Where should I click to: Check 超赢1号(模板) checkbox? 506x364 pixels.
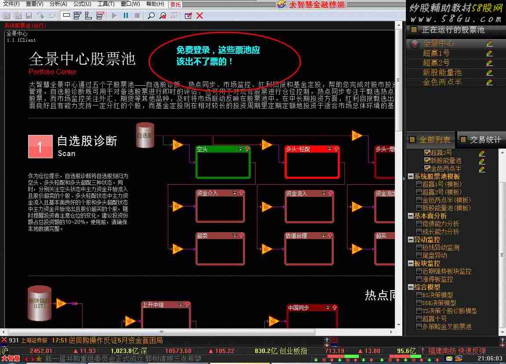click(419, 184)
